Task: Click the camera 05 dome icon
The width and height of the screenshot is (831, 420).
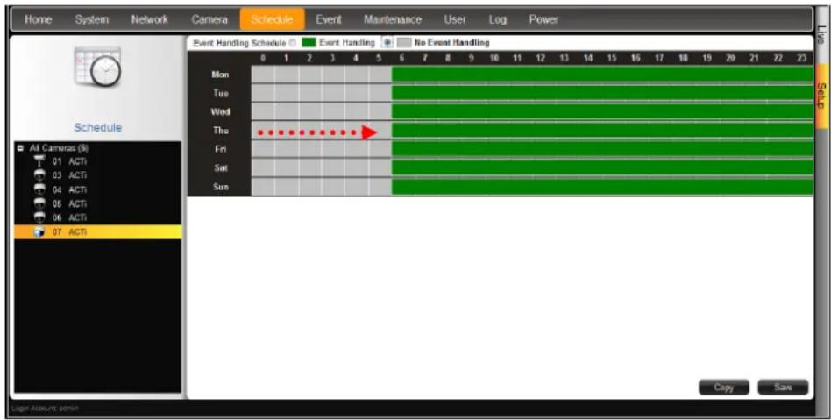Action: [x=39, y=203]
